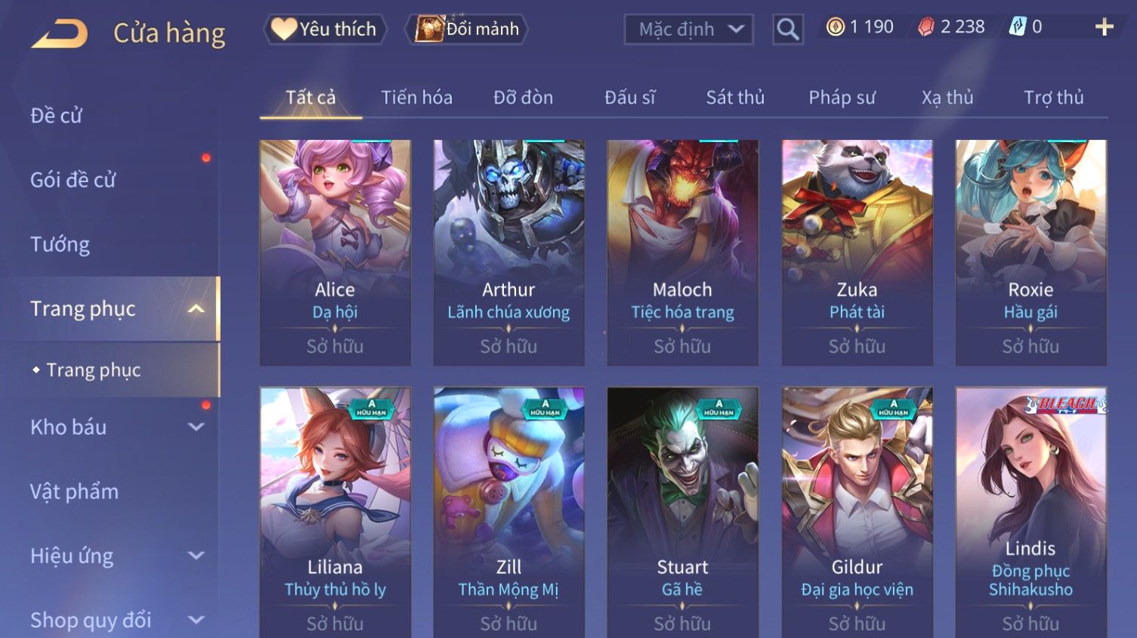
Task: Collapse the Trang phục sidebar section
Action: 196,308
